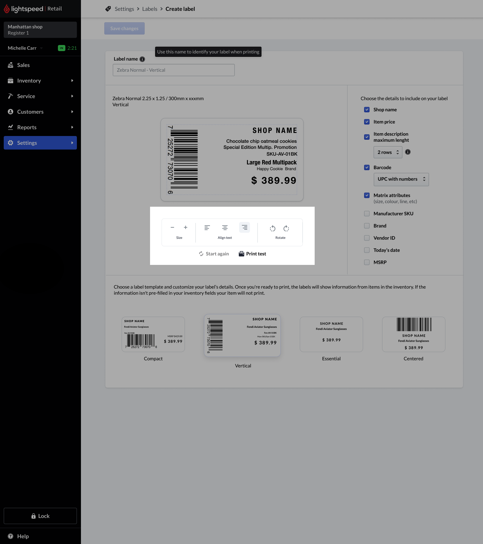This screenshot has height=544, width=483.
Task: Enable the Today's date checkbox
Action: point(367,250)
